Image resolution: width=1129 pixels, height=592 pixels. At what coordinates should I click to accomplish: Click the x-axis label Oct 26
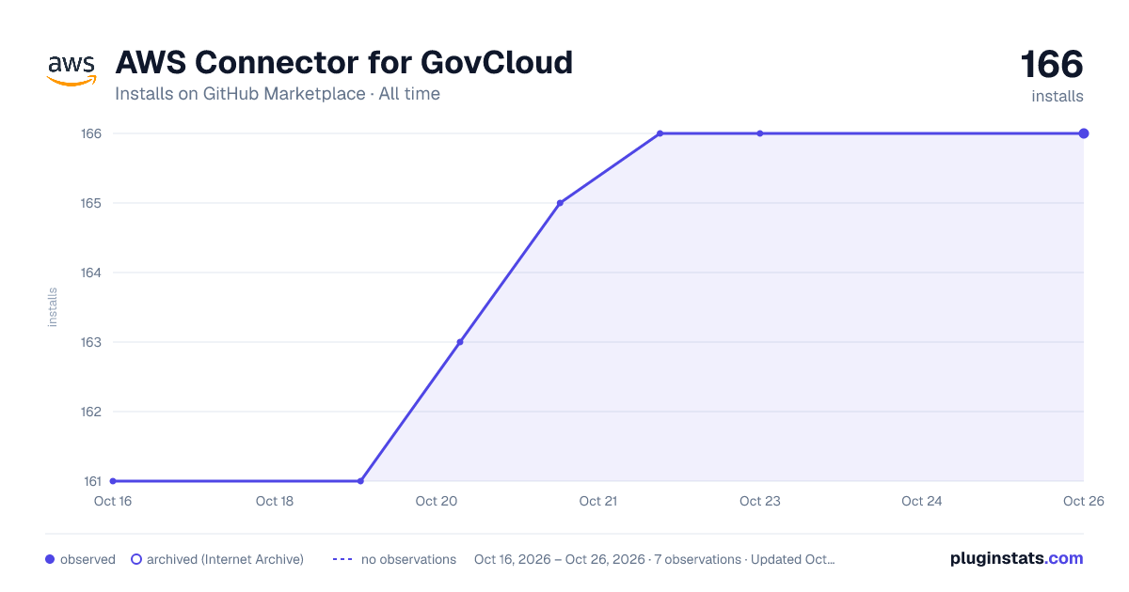pyautogui.click(x=1082, y=501)
